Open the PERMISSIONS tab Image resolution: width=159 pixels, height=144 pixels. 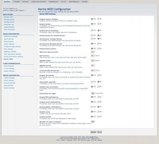pyautogui.click(x=53, y=2)
